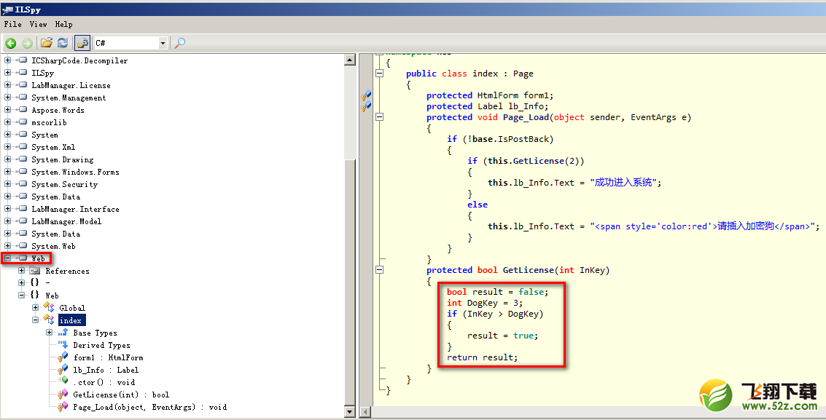The width and height of the screenshot is (826, 420).
Task: Select Page_Load(object, EventArgs) method in tree
Action: (150, 408)
